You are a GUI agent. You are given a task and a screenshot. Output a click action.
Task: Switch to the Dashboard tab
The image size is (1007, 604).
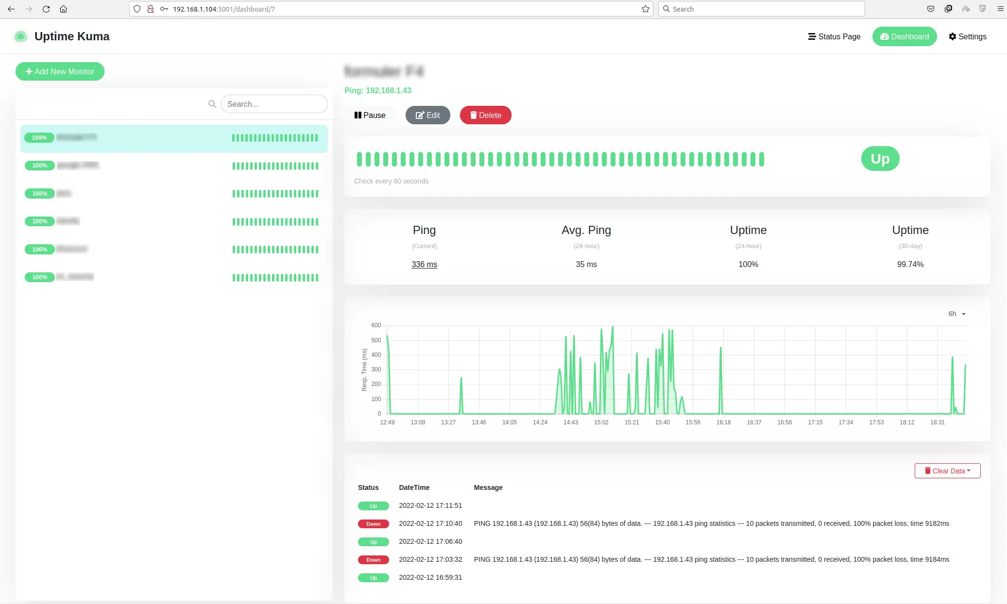click(905, 36)
